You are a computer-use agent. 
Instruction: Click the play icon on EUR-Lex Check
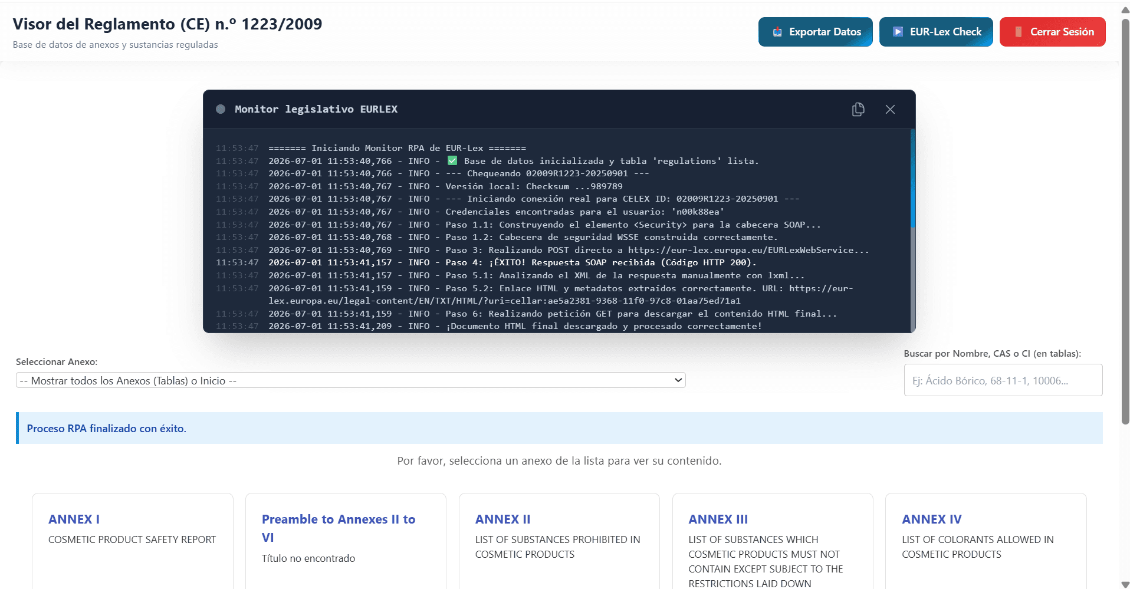pyautogui.click(x=898, y=32)
